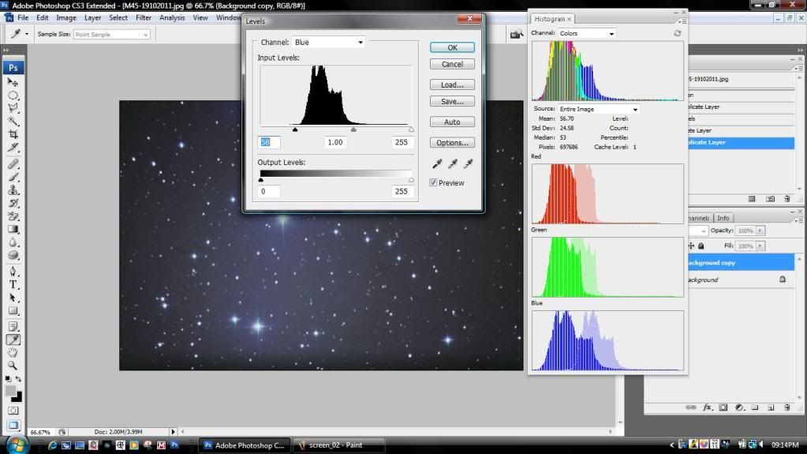Select the Polygonal Lasso tool
Screen dimensions: 807x454
[x=13, y=108]
